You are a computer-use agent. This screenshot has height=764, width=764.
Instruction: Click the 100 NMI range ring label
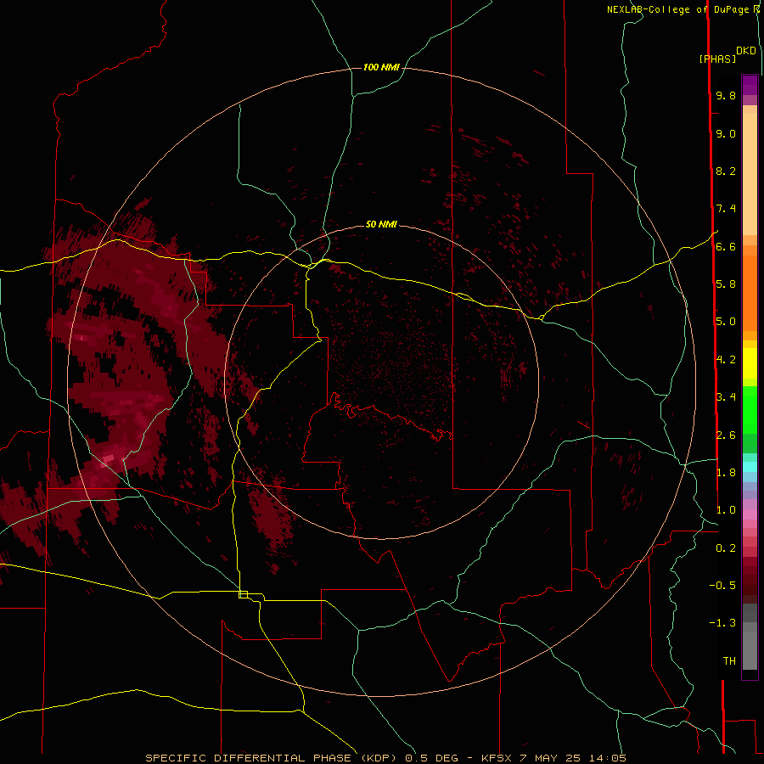pos(381,67)
